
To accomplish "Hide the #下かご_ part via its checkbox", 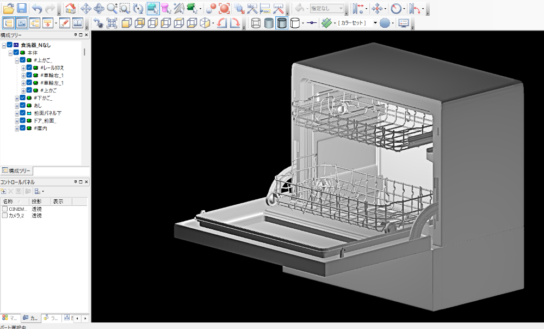I will tap(22, 98).
